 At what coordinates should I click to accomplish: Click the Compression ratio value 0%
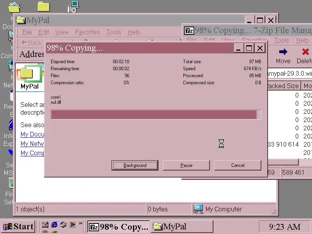pyautogui.click(x=126, y=83)
